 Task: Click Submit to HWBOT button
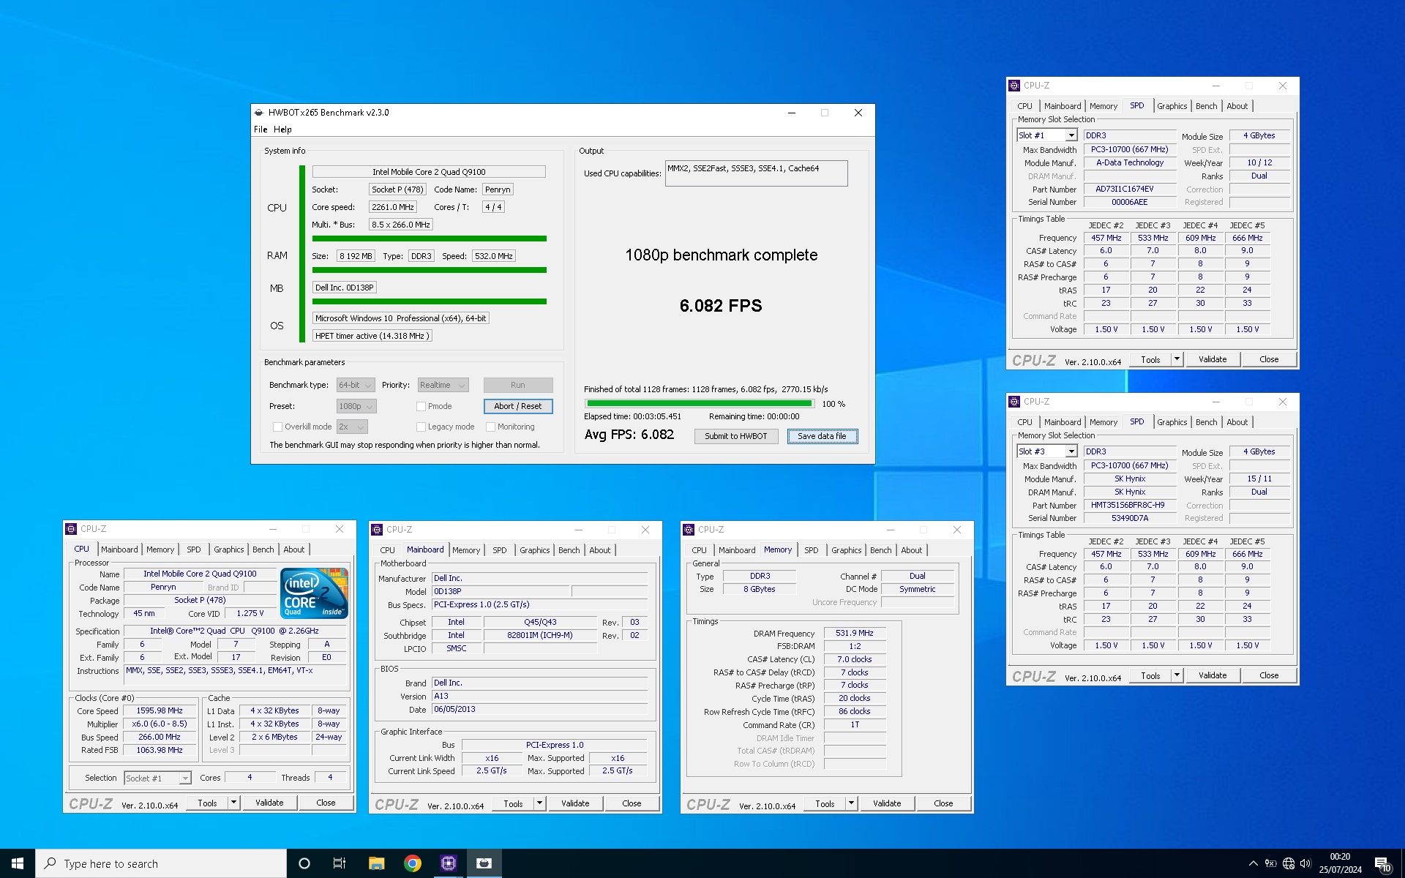tap(736, 436)
